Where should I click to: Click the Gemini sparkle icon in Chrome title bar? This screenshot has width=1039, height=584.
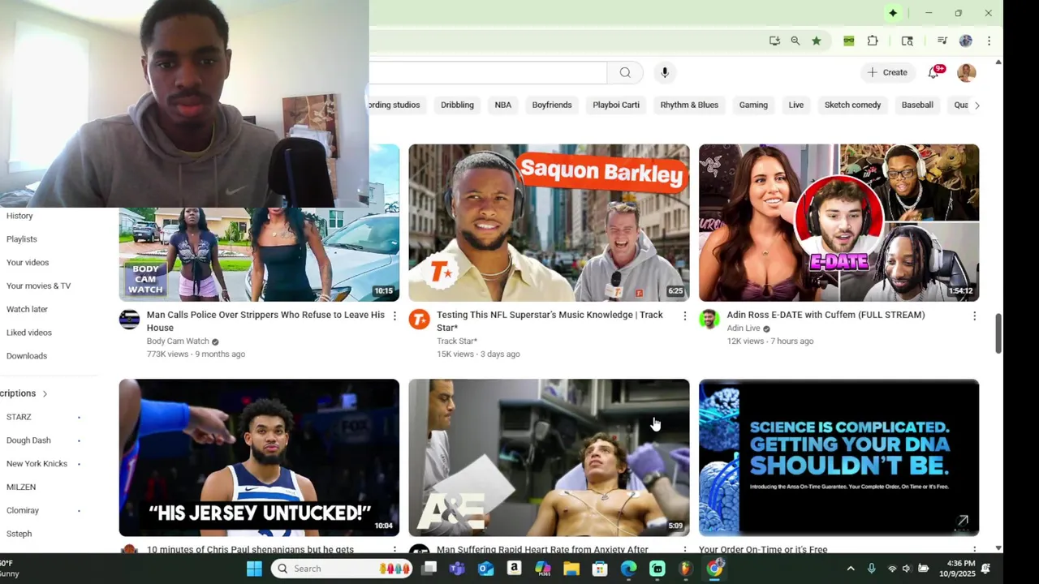point(893,13)
